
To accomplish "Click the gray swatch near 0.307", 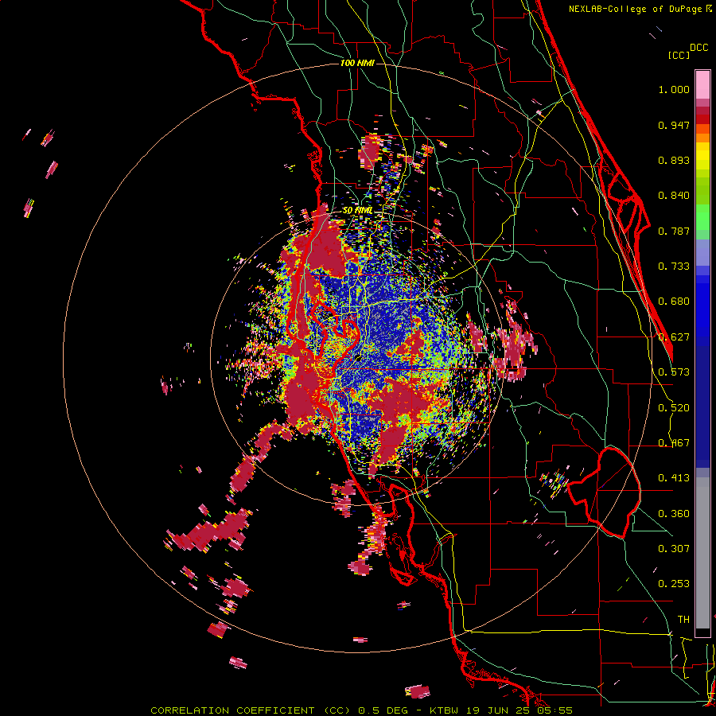I will 702,553.
